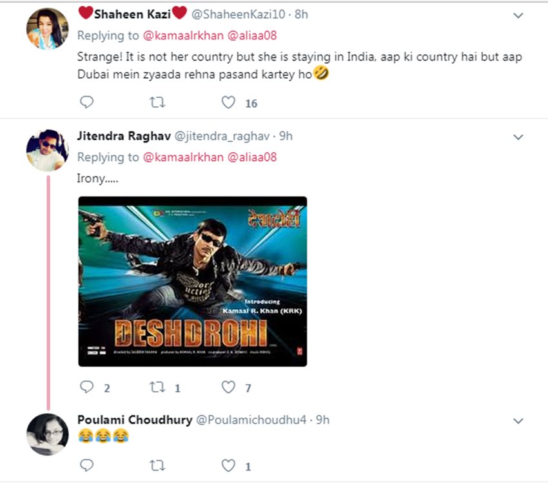
Task: Open more-options chevron on Jitendra Raghav's tweet
Action: 518,137
